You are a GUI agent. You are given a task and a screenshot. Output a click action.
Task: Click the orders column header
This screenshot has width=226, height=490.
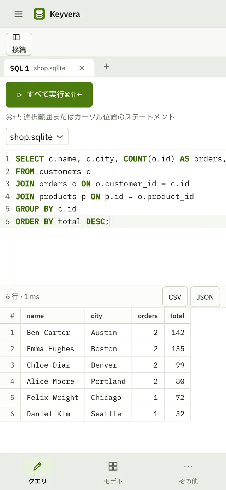click(x=148, y=316)
